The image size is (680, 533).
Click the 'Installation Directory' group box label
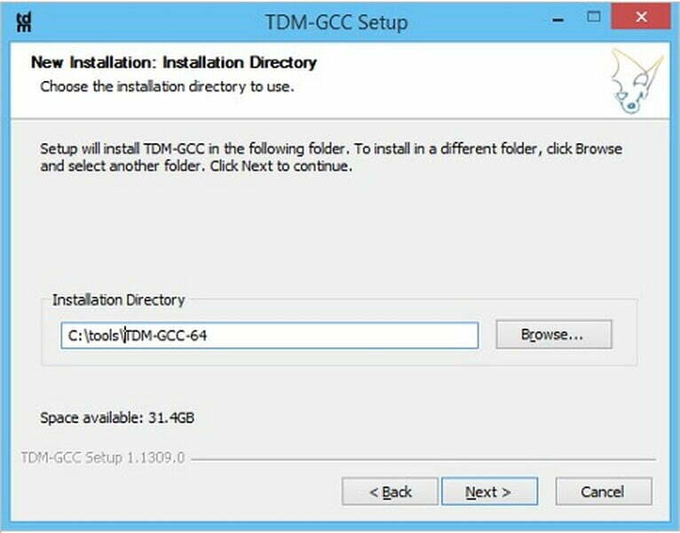click(118, 300)
